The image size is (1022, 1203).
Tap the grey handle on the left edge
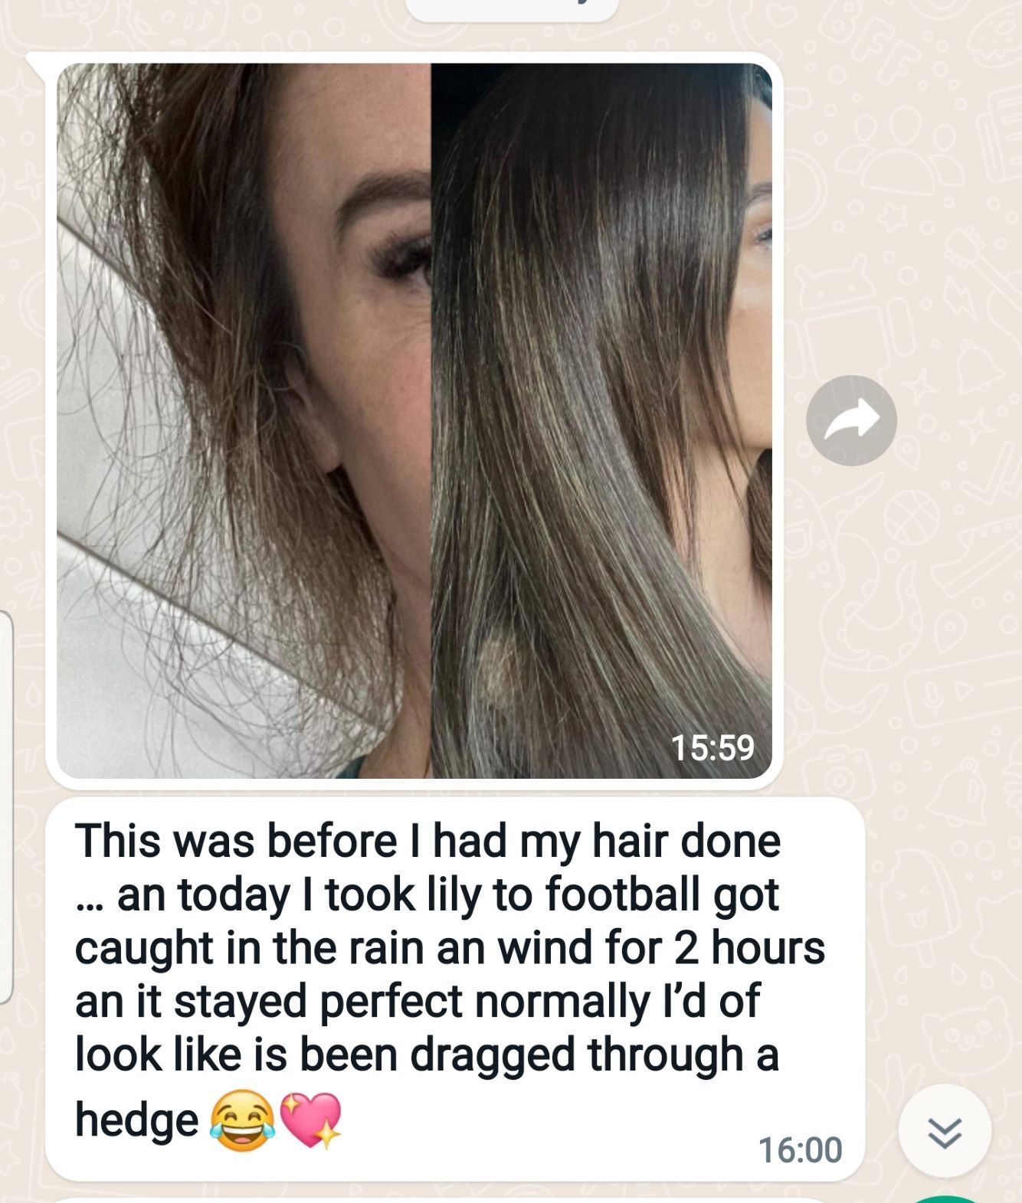click(6, 807)
